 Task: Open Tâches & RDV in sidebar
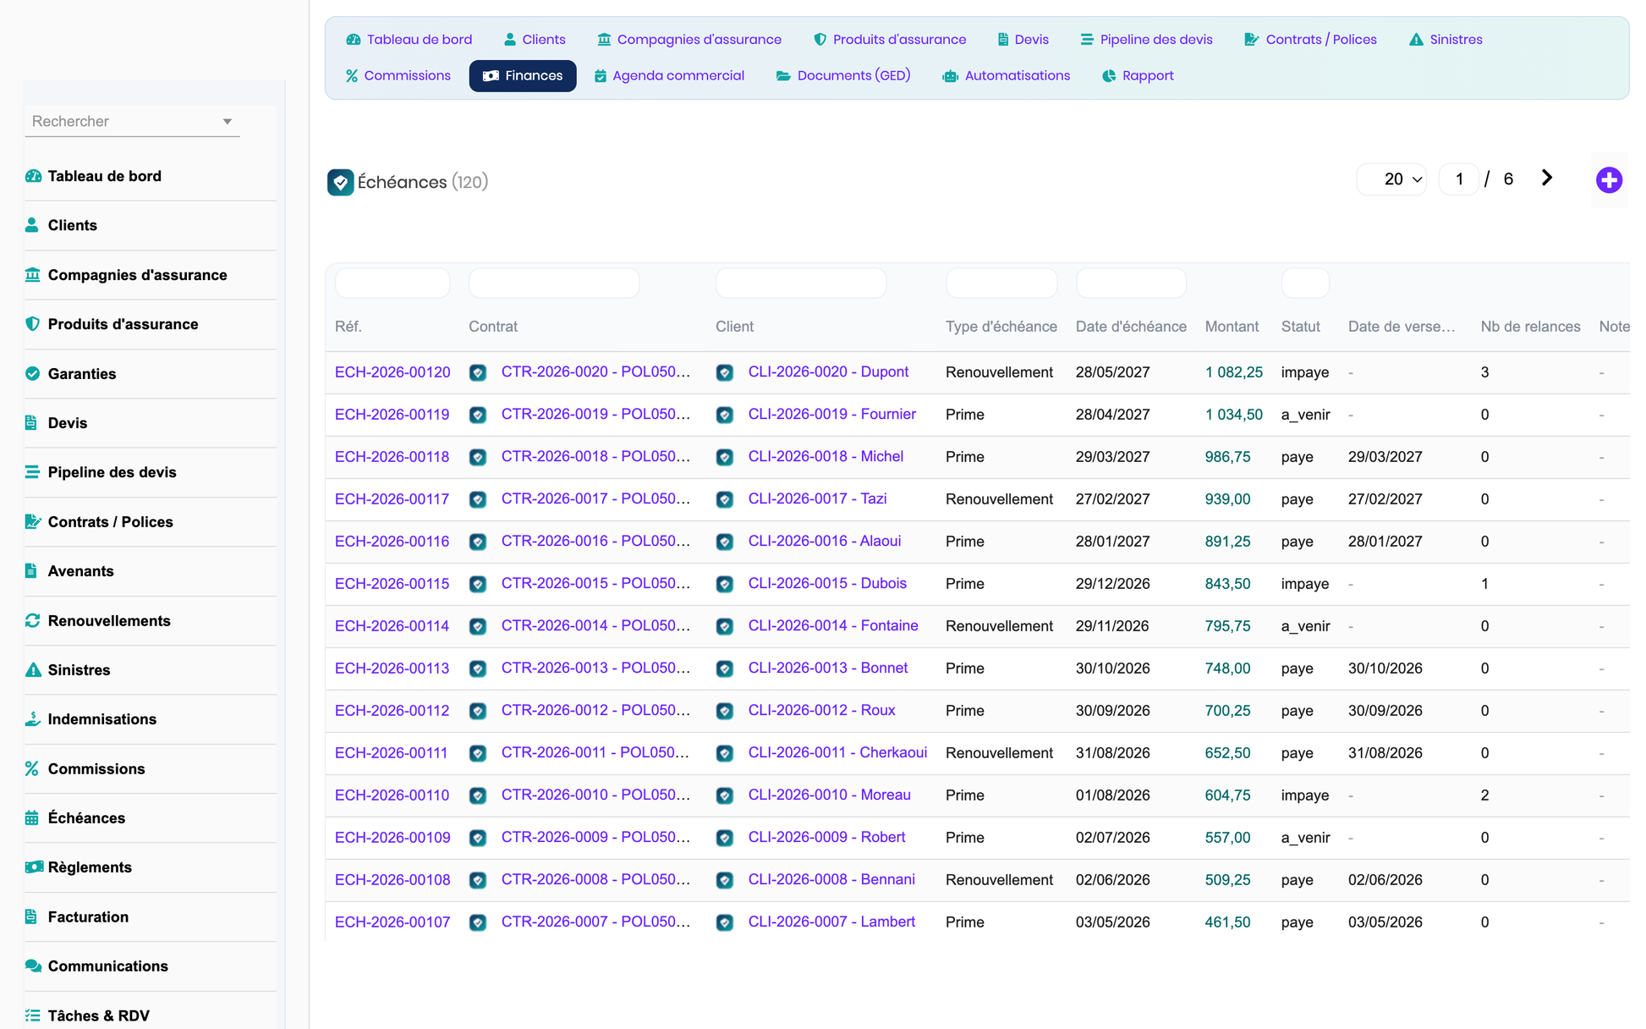coord(98,1015)
